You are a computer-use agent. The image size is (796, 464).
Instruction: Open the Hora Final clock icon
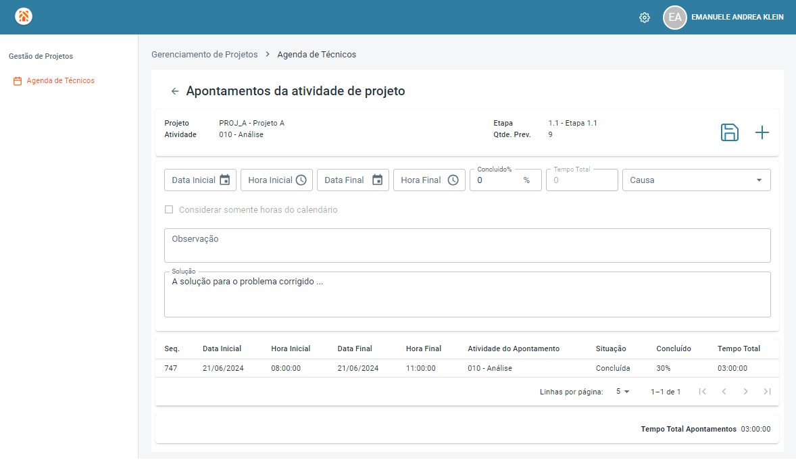(x=453, y=180)
